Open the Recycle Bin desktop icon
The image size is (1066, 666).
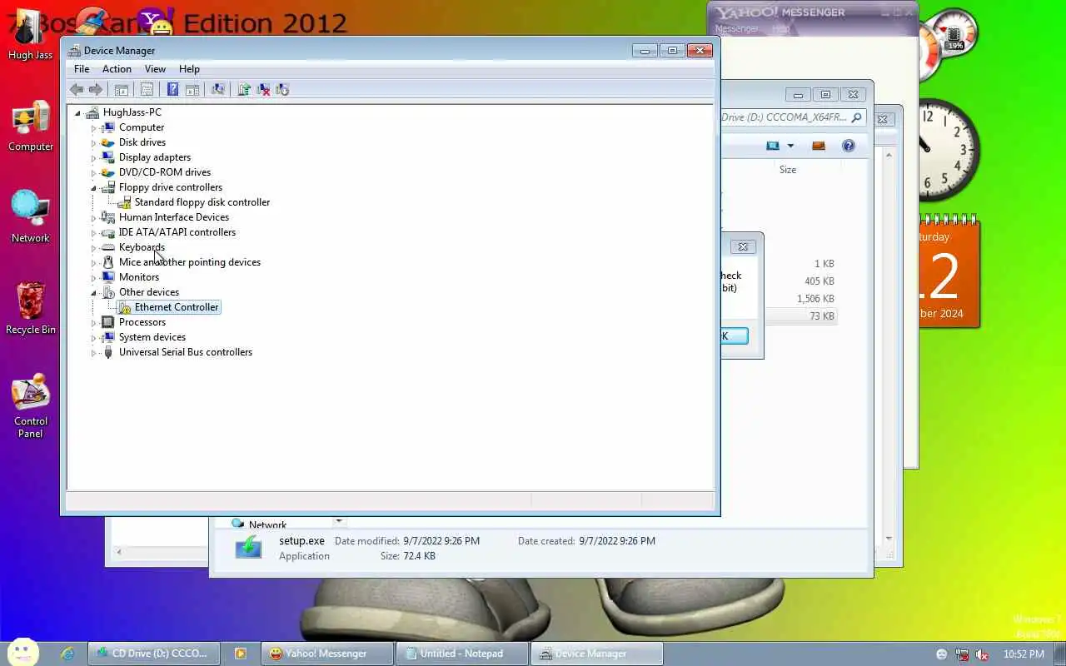point(30,308)
